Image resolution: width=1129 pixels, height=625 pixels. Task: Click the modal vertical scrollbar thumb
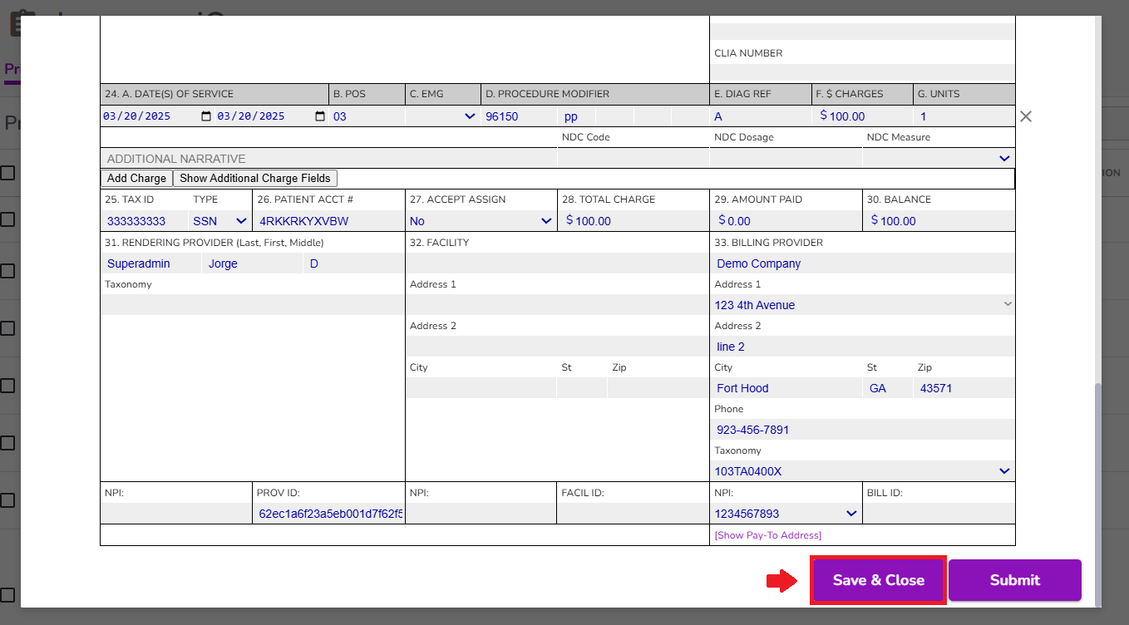[x=1097, y=495]
